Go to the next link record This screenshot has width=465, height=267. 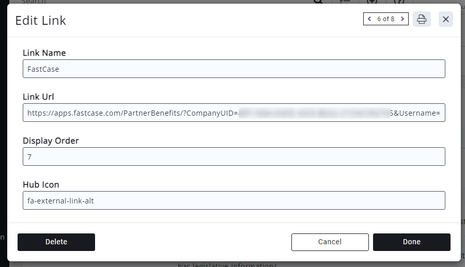pyautogui.click(x=402, y=19)
